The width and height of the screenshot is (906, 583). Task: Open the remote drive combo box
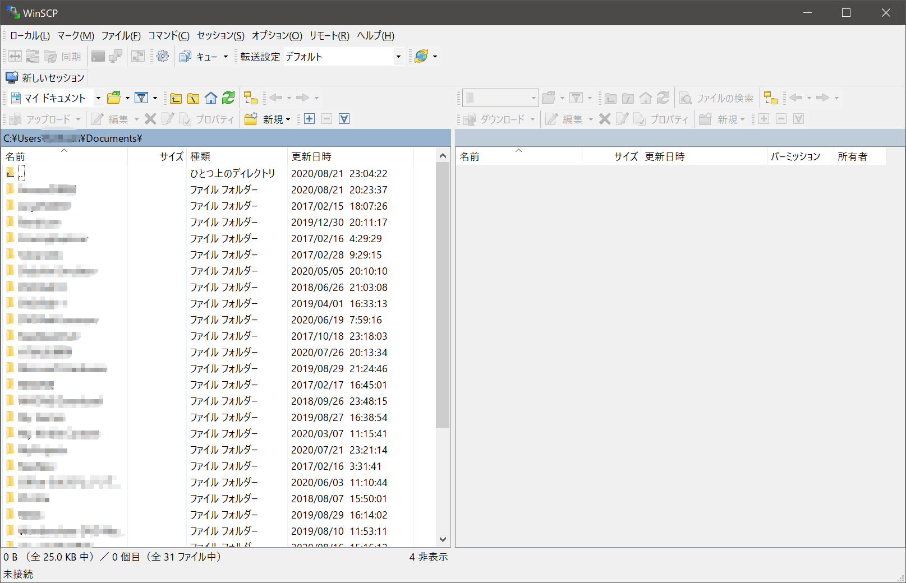coord(500,98)
